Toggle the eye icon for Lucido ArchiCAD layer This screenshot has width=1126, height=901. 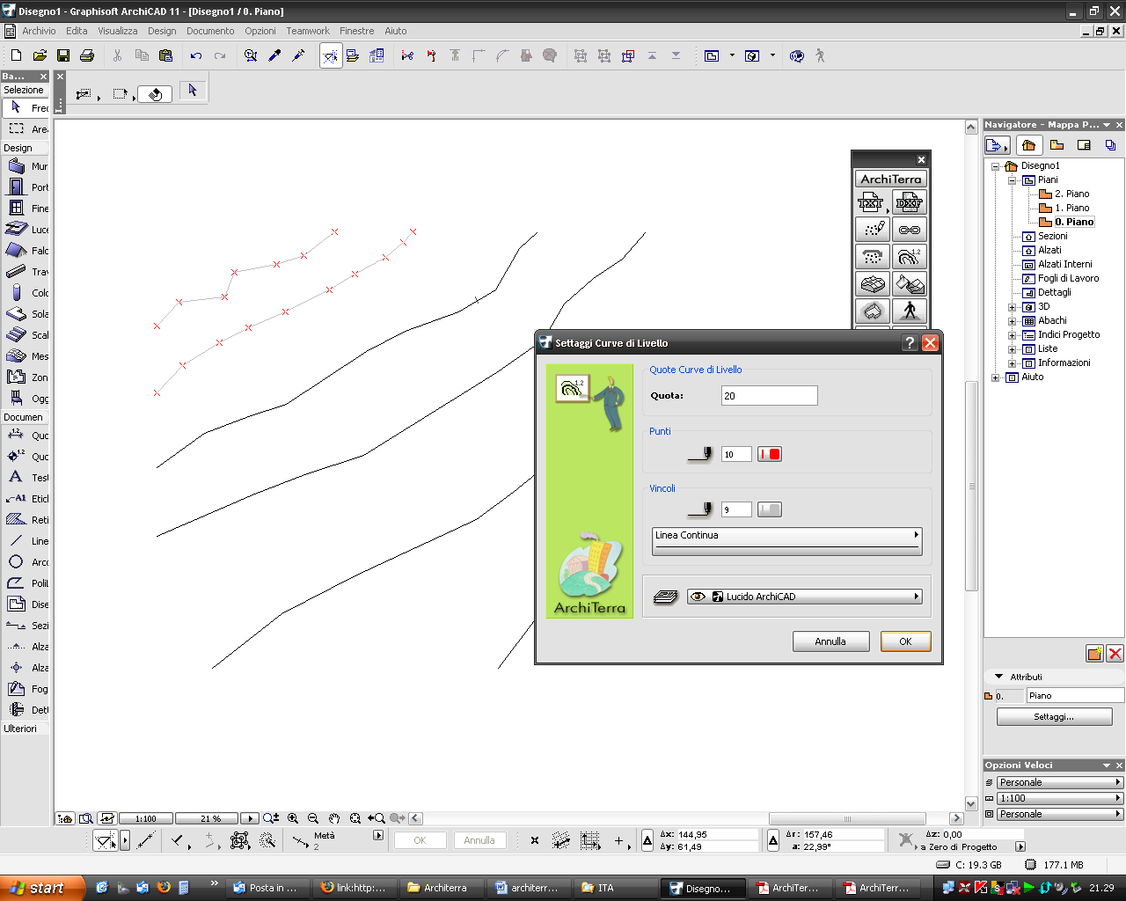(x=698, y=597)
